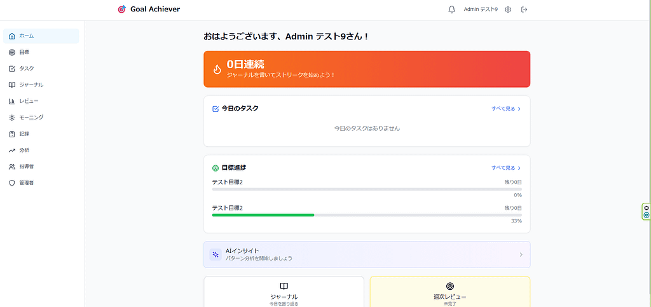Click the notification bell icon
This screenshot has height=307, width=651.
[452, 10]
